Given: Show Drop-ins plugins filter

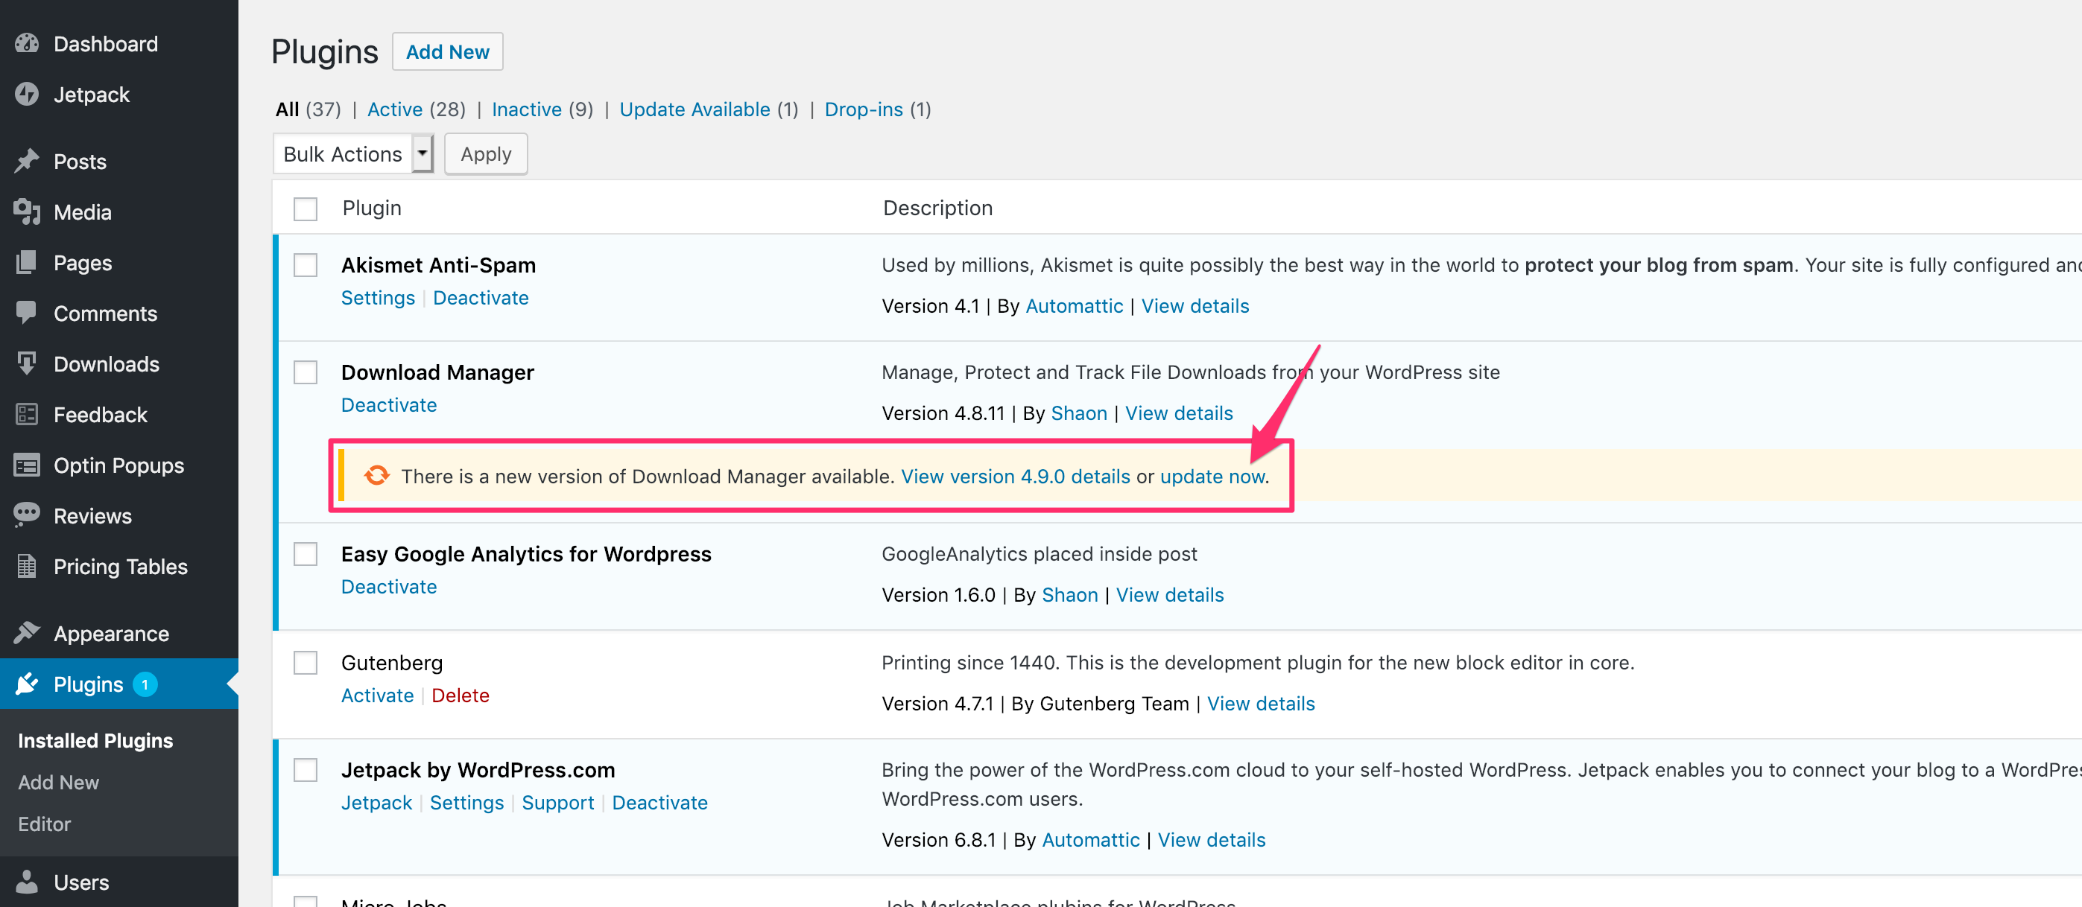Looking at the screenshot, I should point(863,109).
